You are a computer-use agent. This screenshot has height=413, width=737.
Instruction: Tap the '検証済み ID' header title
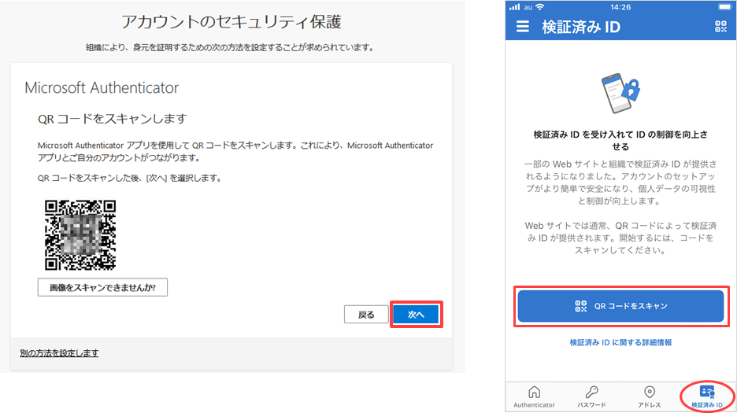pos(581,27)
